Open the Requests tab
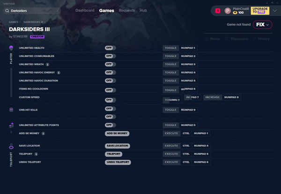Viewport: 281px width, 194px height. pyautogui.click(x=126, y=10)
